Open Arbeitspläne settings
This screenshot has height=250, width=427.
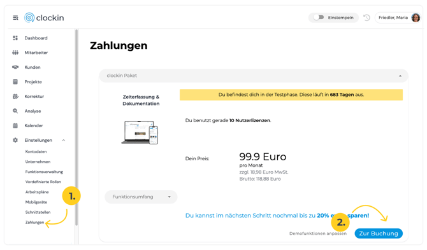click(37, 192)
